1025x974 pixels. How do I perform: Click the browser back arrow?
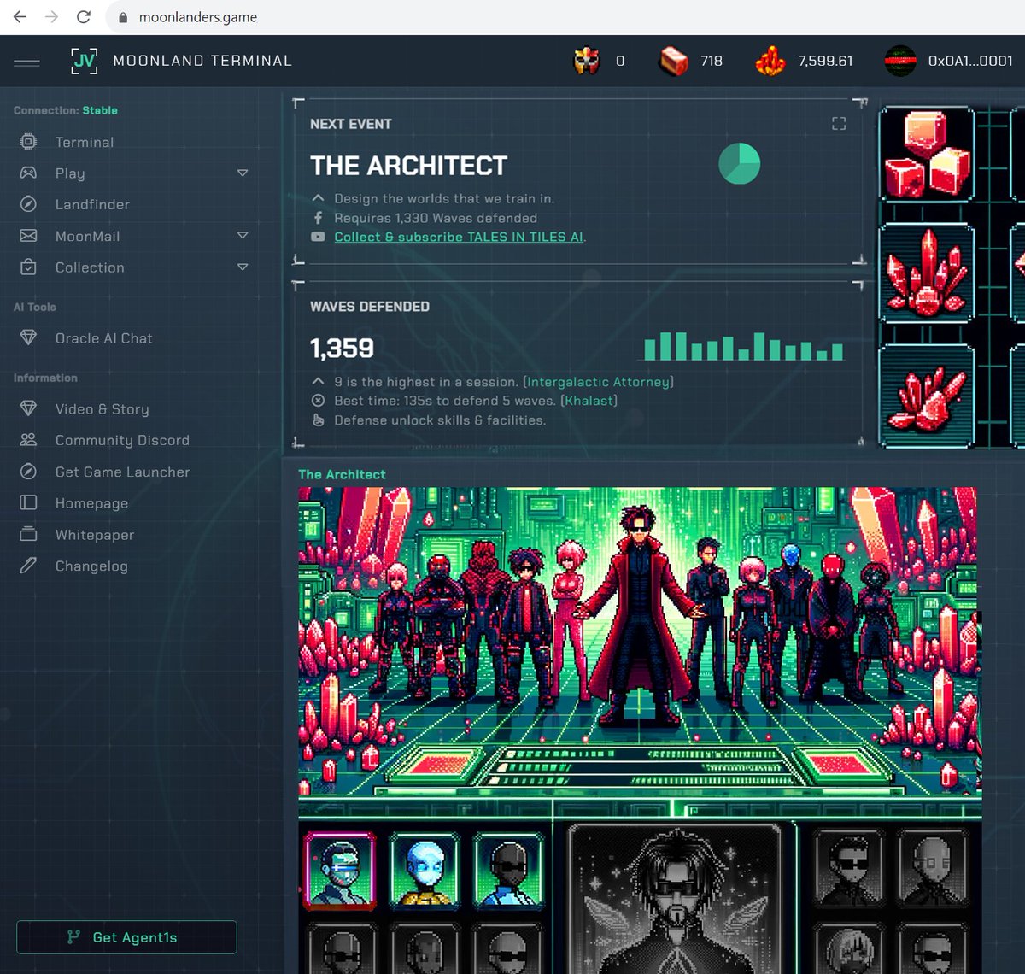click(x=20, y=16)
